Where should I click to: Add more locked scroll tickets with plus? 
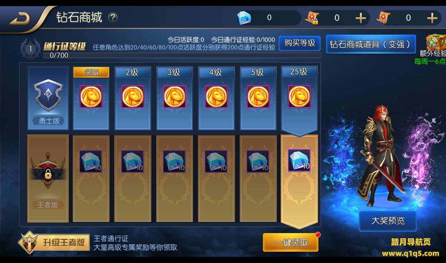[x=360, y=18]
